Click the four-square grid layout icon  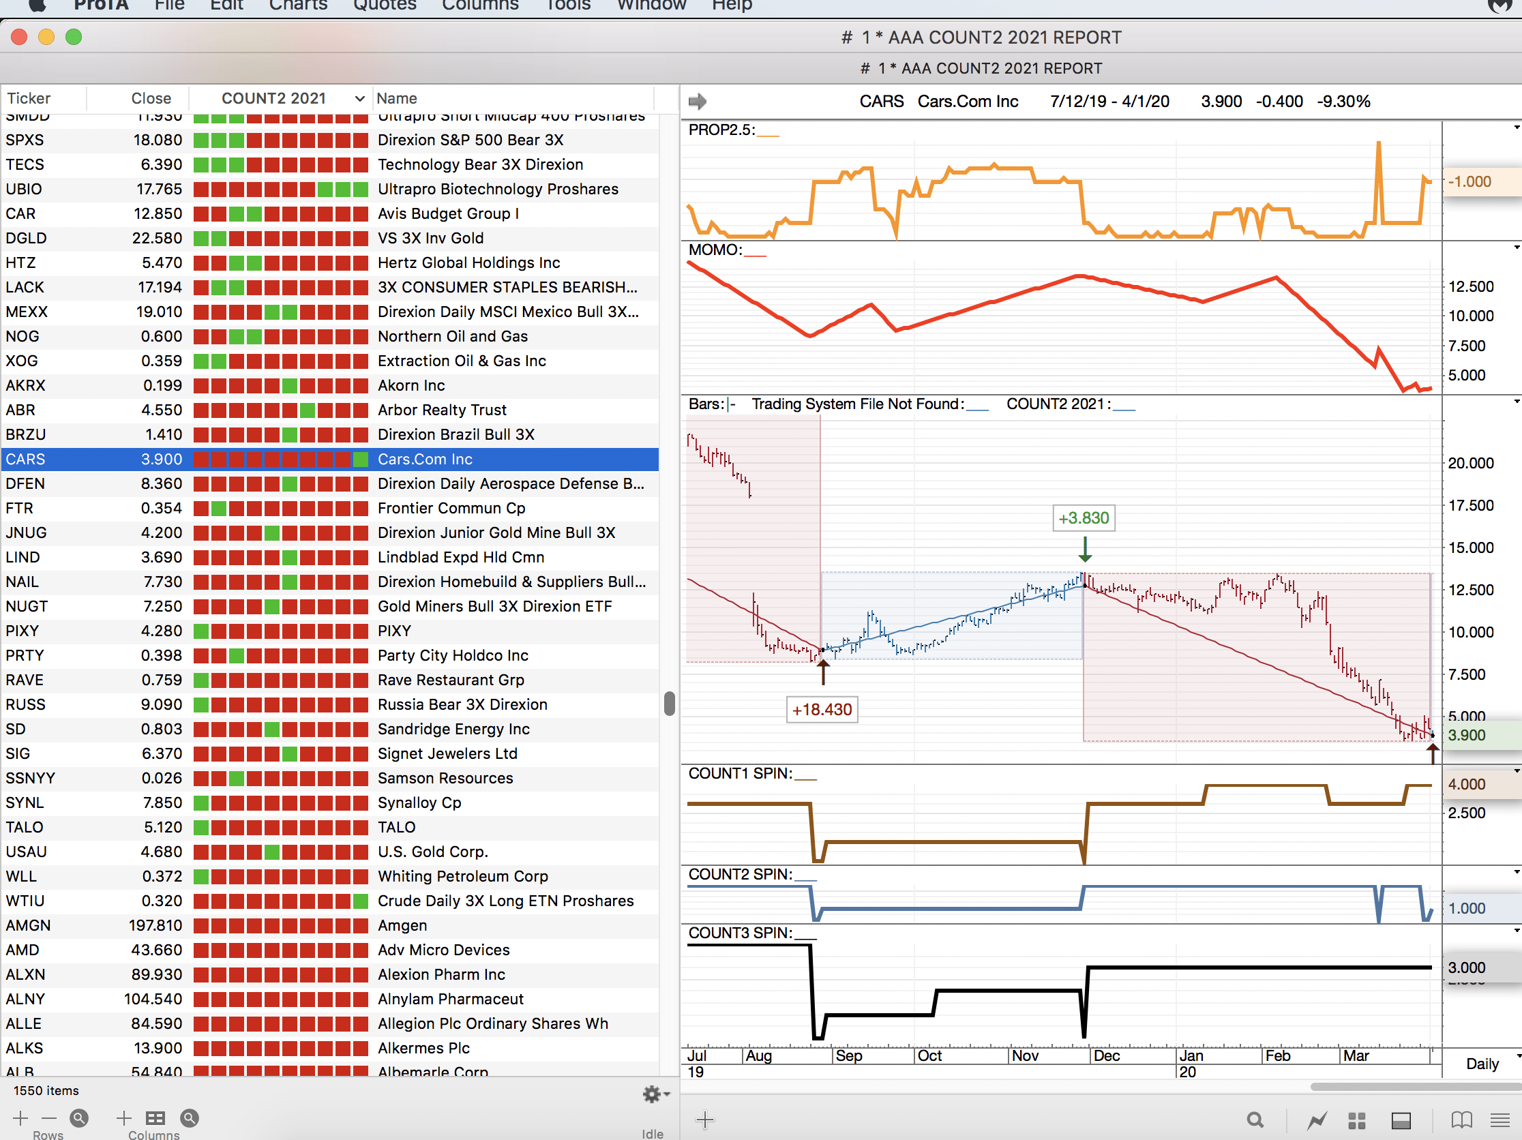[x=1356, y=1120]
